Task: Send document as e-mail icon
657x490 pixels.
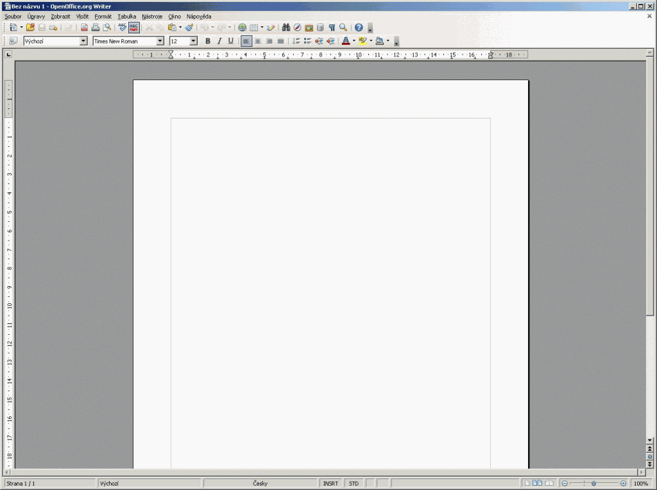Action: point(53,28)
